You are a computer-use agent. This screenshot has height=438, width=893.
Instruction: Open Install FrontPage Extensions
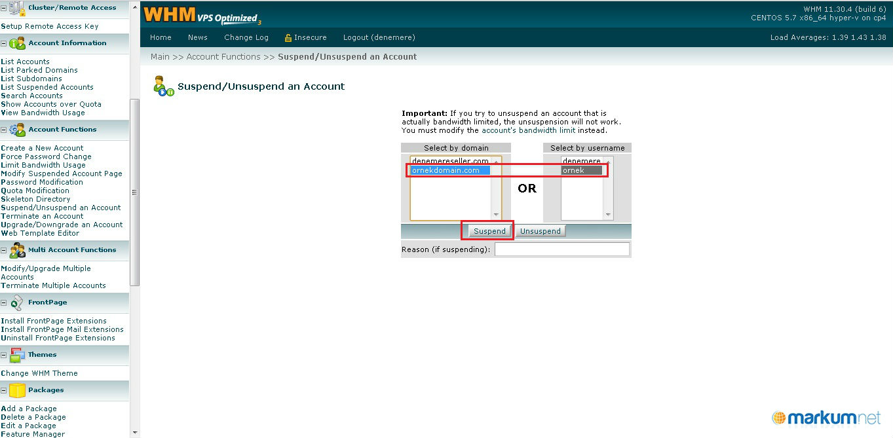54,321
